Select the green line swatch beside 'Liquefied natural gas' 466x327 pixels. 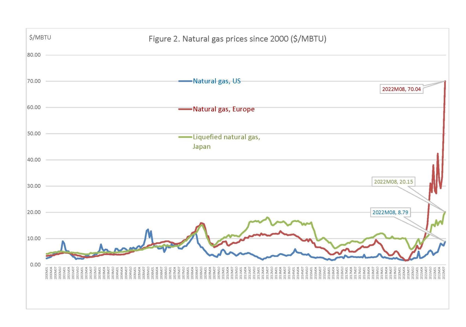pos(185,137)
